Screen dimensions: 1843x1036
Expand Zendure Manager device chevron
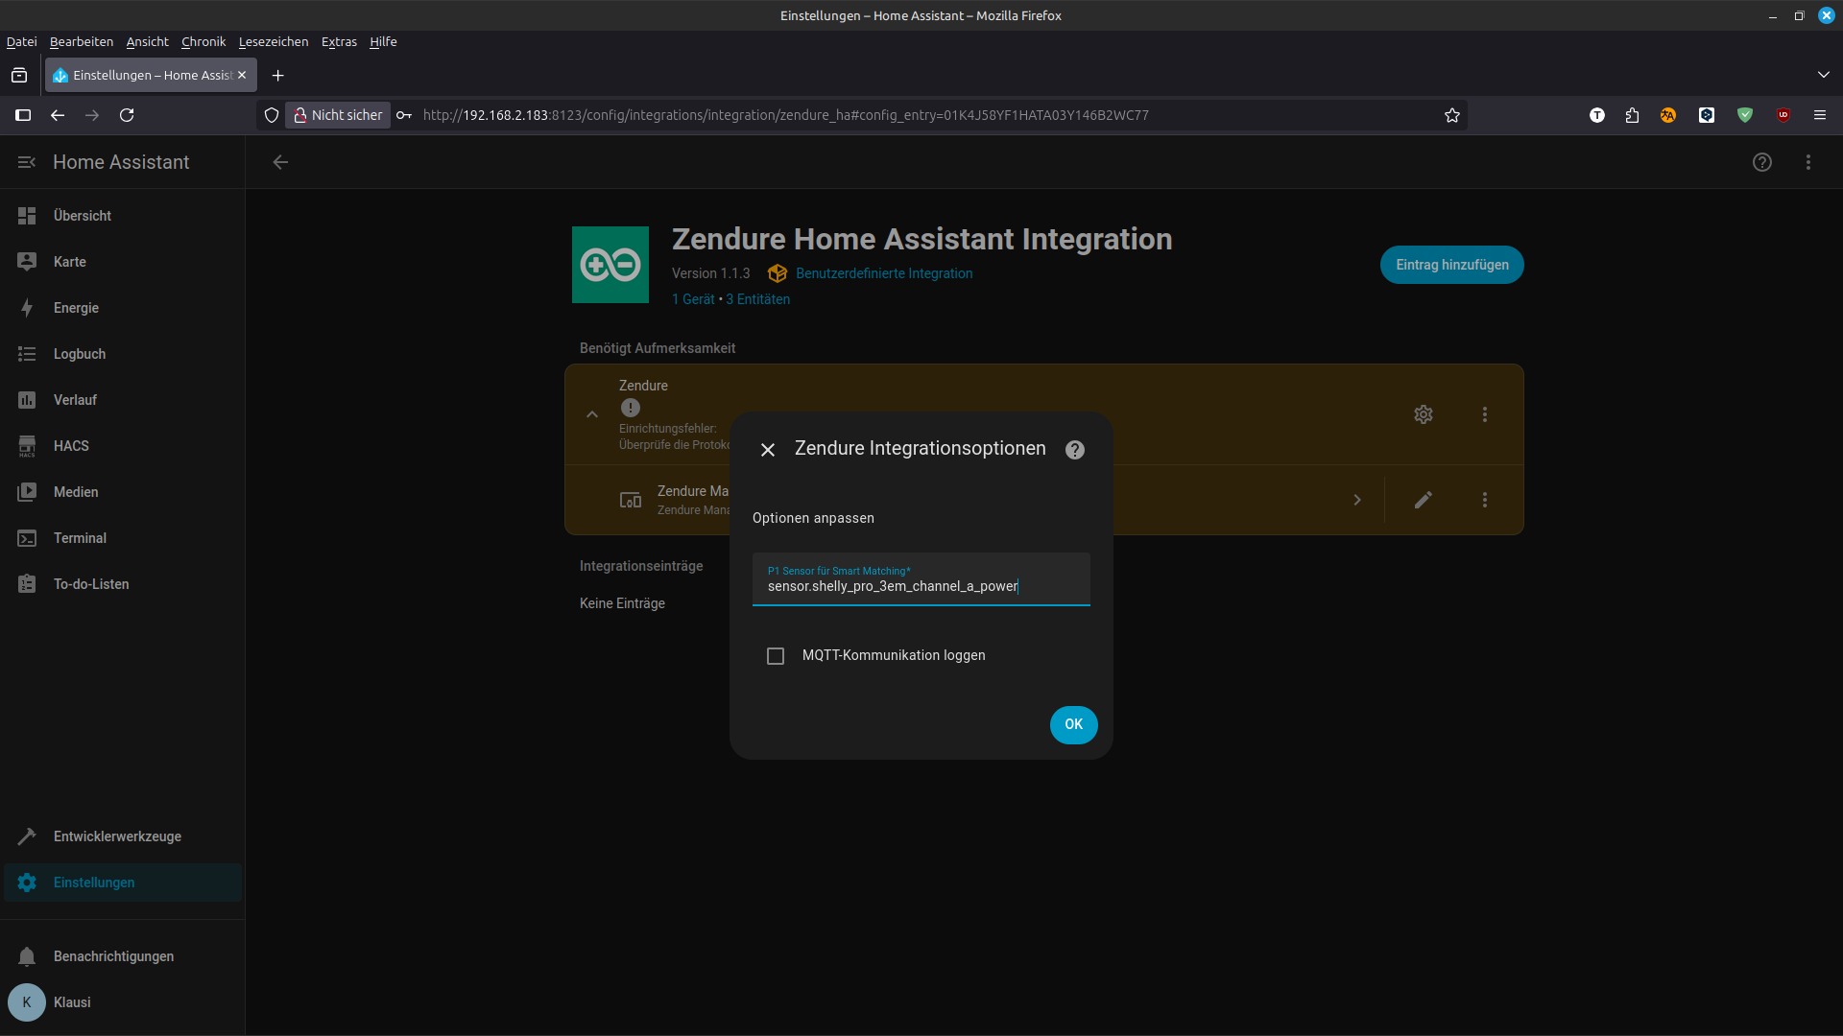tap(1357, 500)
